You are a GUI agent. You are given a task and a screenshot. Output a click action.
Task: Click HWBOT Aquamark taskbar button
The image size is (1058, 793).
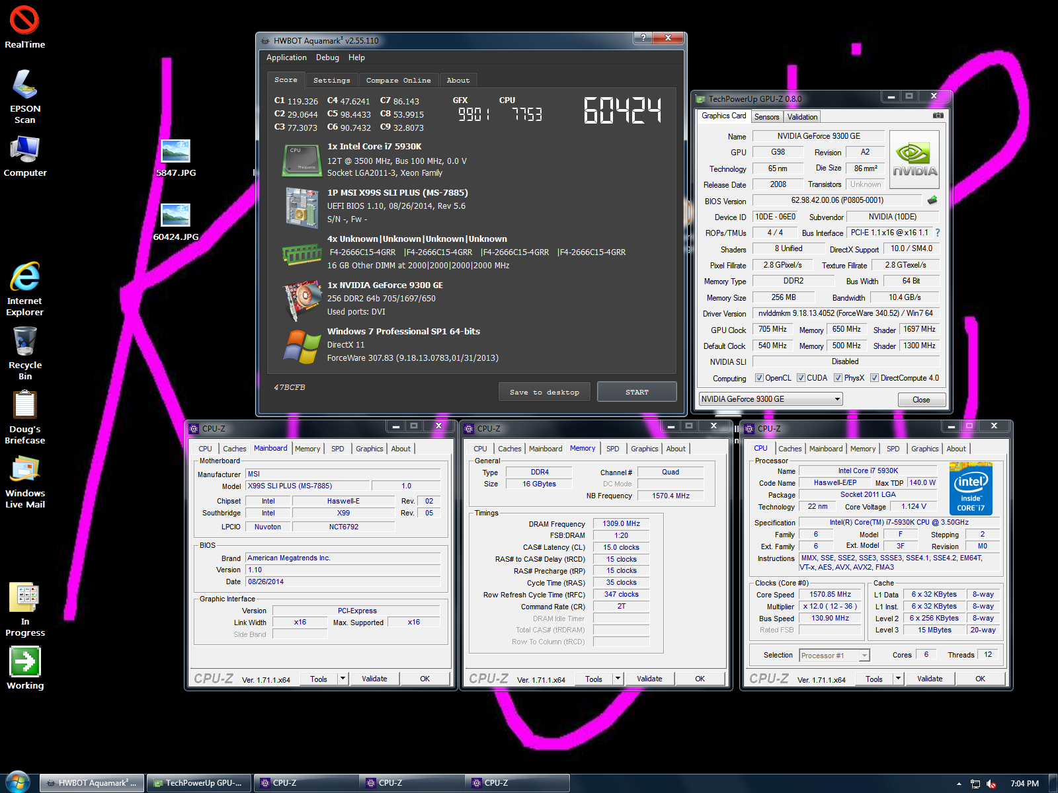click(x=92, y=783)
